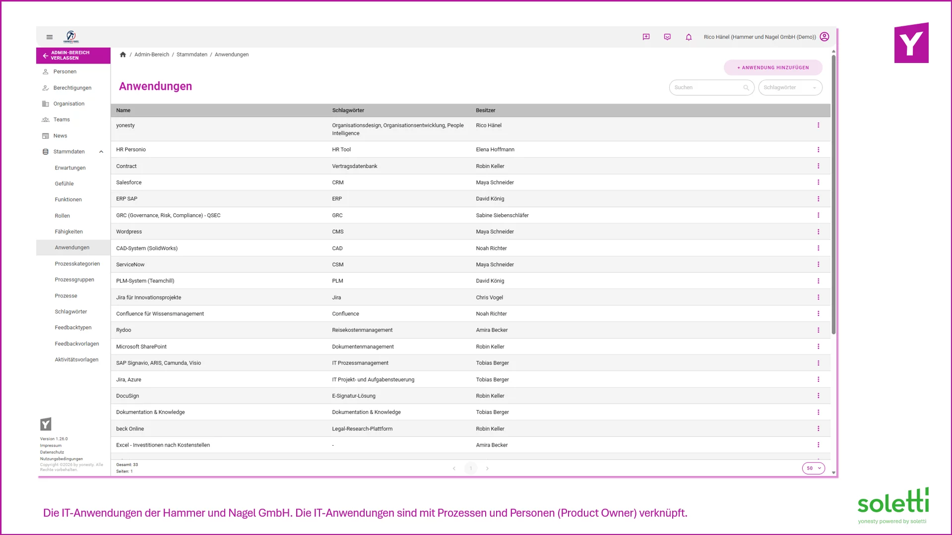952x535 pixels.
Task: Open row actions for HR Personio
Action: [819, 150]
